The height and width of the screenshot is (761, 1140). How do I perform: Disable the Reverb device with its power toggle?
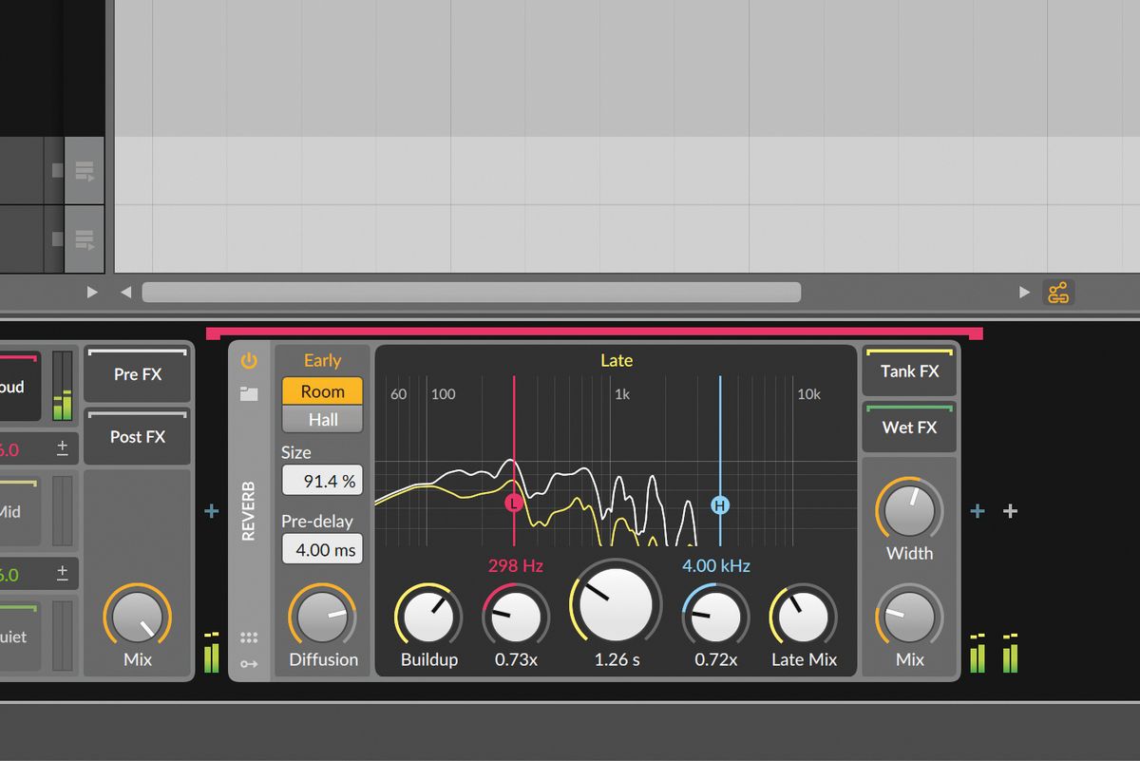(247, 360)
